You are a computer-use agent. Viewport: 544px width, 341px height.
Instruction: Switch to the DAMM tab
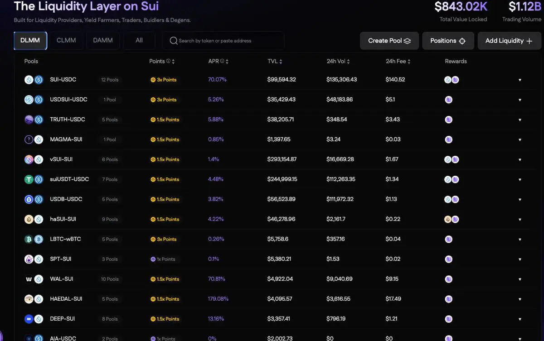coord(103,40)
